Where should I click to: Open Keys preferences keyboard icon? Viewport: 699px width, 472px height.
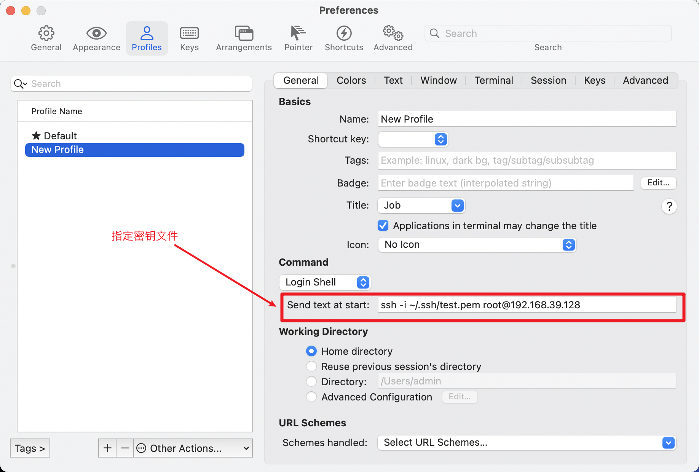pos(189,33)
